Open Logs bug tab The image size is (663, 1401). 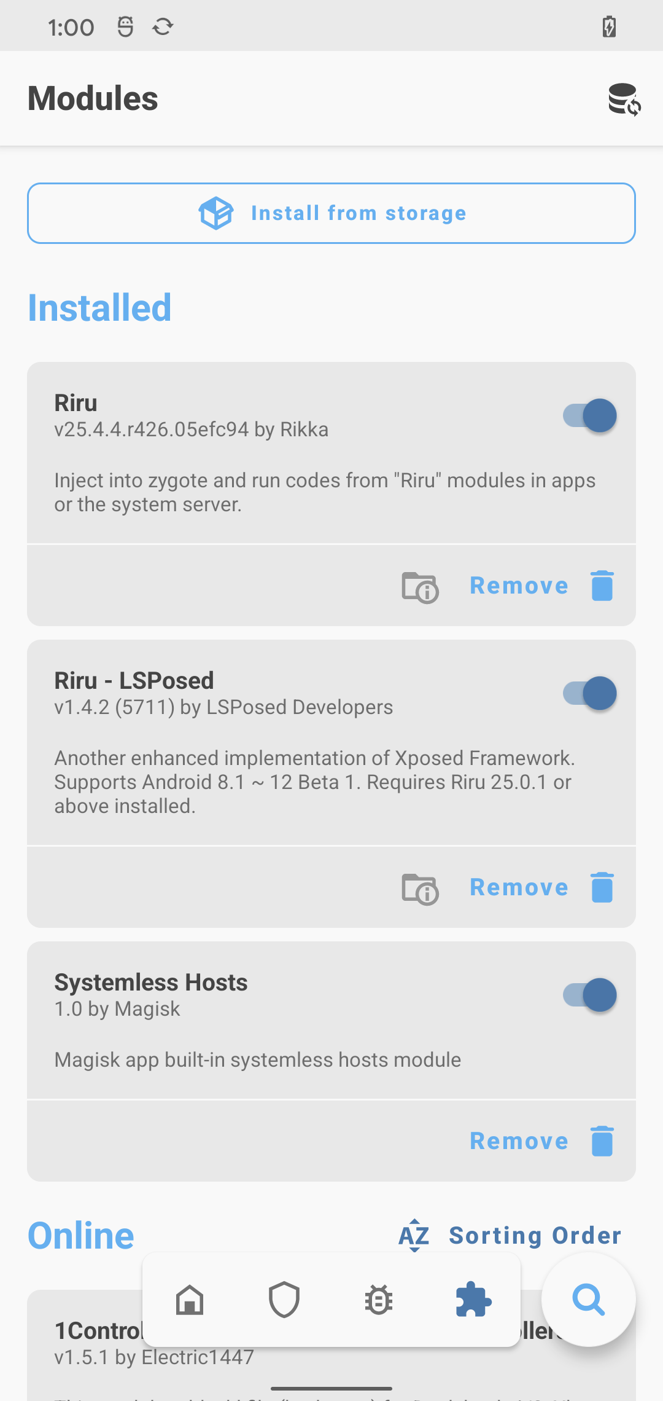tap(379, 1300)
